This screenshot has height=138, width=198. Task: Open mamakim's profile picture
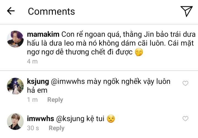tap(15, 39)
